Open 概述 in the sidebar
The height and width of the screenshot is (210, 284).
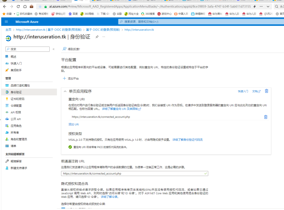13,57
